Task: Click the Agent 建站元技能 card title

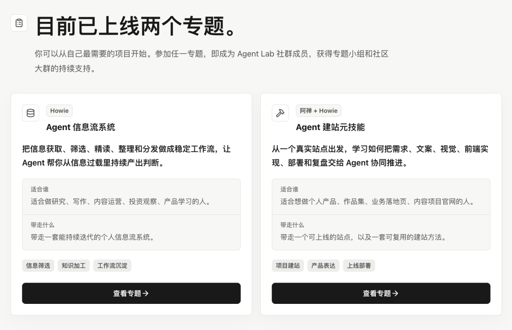Action: (x=330, y=127)
